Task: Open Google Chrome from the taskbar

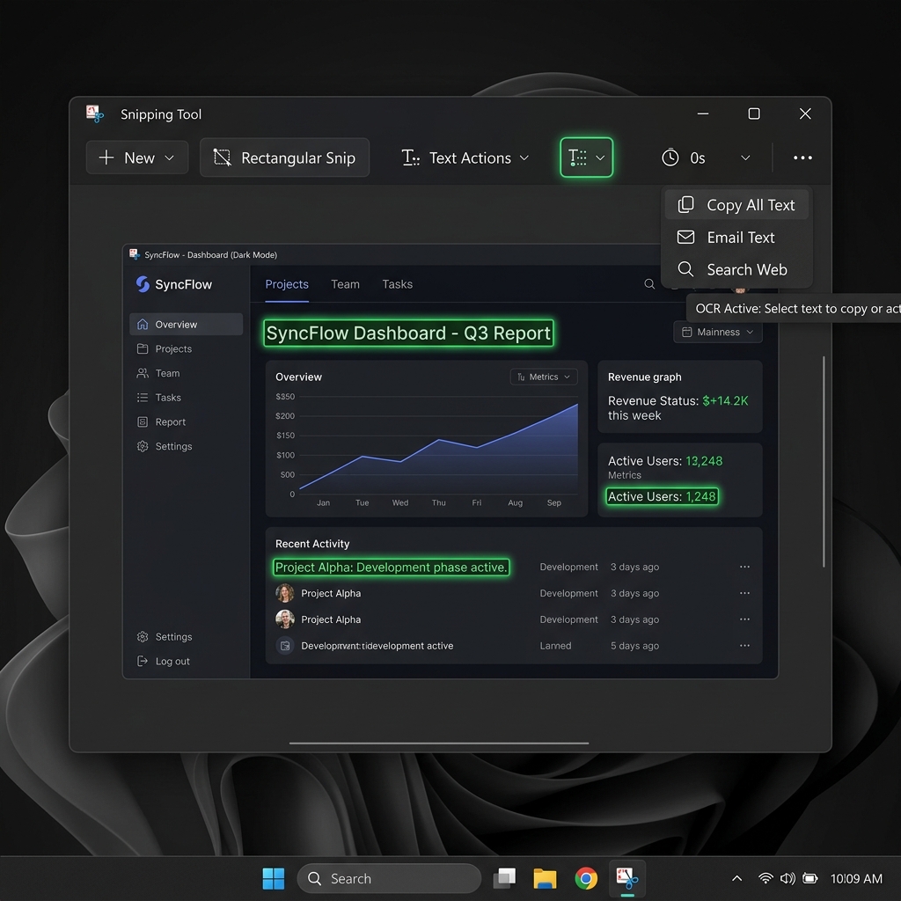Action: pos(586,879)
